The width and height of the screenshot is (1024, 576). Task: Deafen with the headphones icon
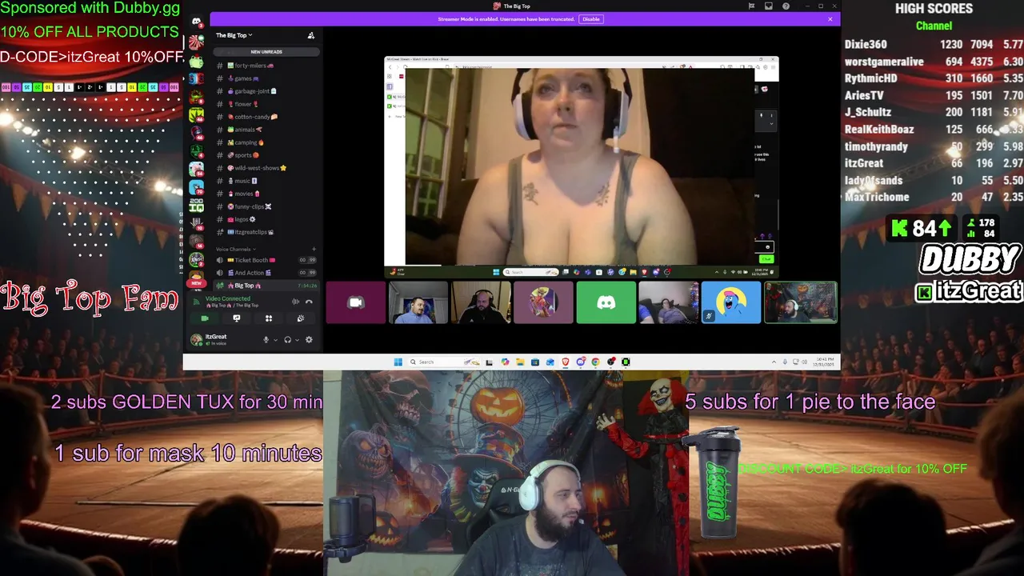pyautogui.click(x=287, y=340)
